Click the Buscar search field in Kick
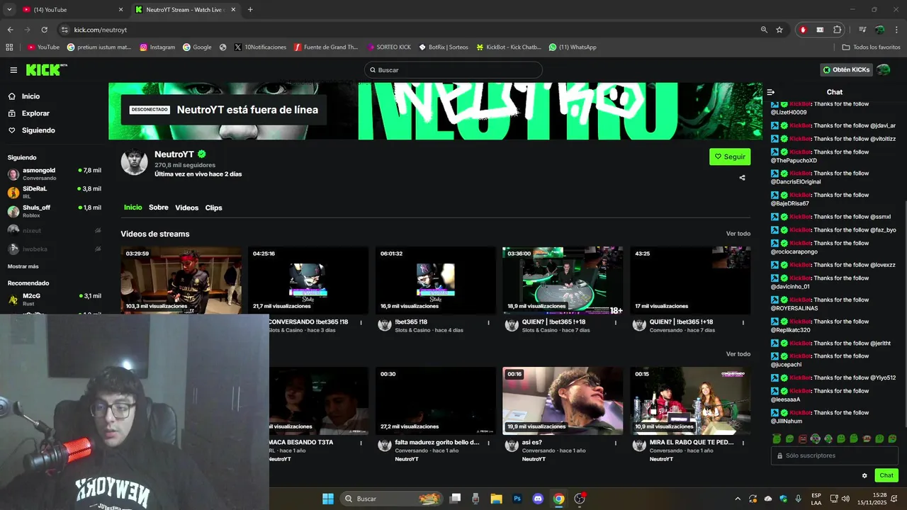This screenshot has height=510, width=907. (x=453, y=70)
